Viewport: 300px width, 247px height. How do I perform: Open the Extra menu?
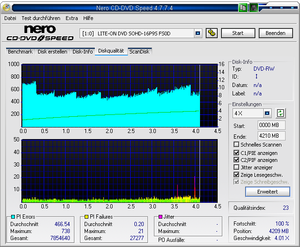[x=72, y=18]
